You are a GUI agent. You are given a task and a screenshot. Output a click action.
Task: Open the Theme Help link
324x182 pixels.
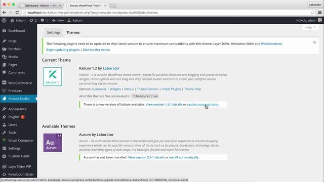point(192,89)
